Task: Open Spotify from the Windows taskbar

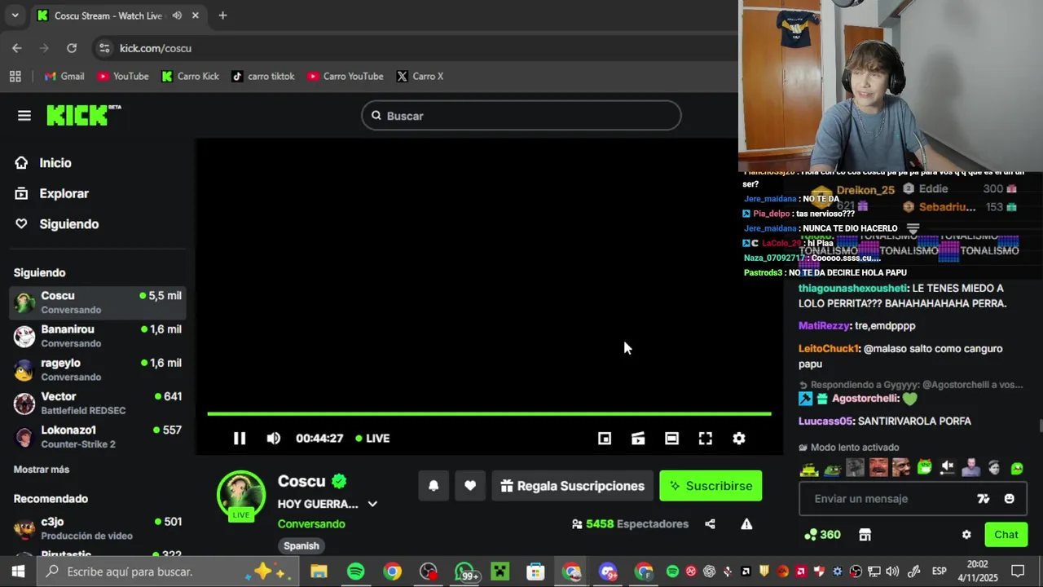Action: click(356, 572)
